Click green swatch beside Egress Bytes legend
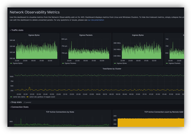191x134 pixels. click(11, 63)
